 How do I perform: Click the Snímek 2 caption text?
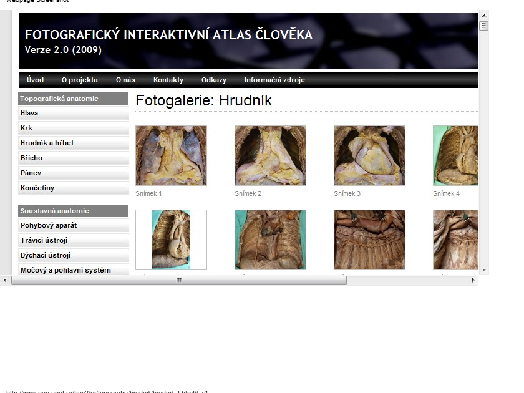coord(248,193)
